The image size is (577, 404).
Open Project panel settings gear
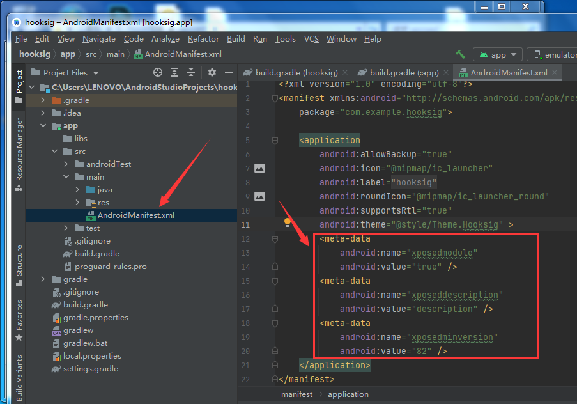tap(212, 72)
